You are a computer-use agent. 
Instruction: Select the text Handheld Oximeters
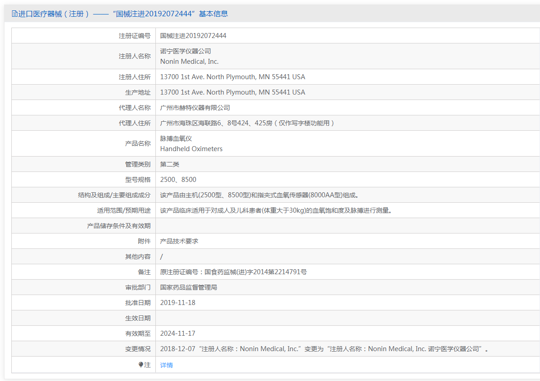191,149
